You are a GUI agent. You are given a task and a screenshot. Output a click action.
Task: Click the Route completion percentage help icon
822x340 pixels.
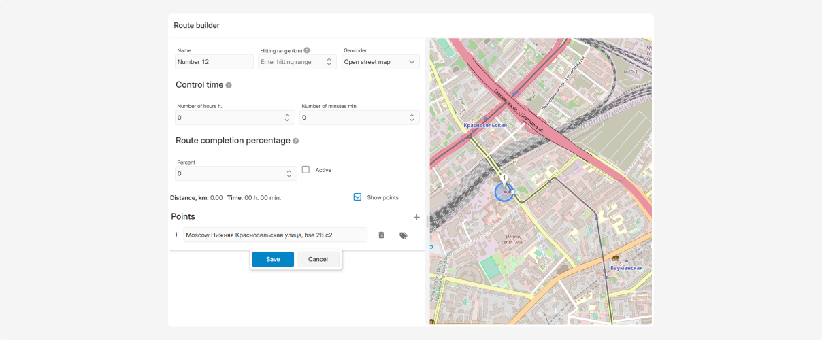(x=295, y=141)
